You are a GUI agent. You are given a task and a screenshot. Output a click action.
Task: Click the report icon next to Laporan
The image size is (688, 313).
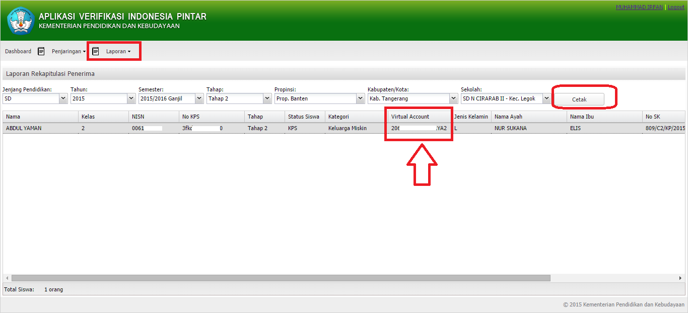coord(95,51)
